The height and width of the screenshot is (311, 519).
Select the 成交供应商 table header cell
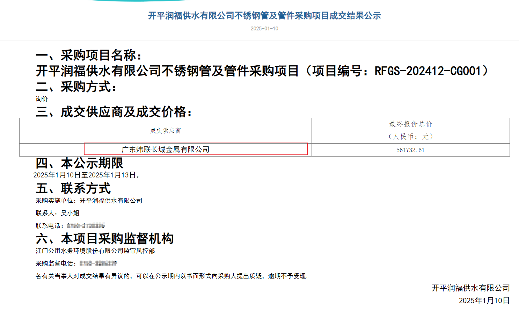165,130
